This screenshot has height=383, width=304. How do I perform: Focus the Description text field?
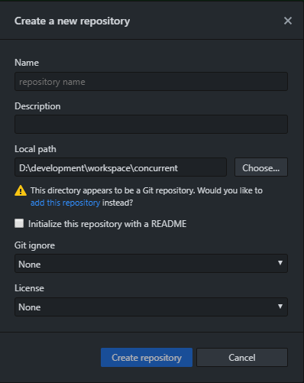tap(151, 125)
